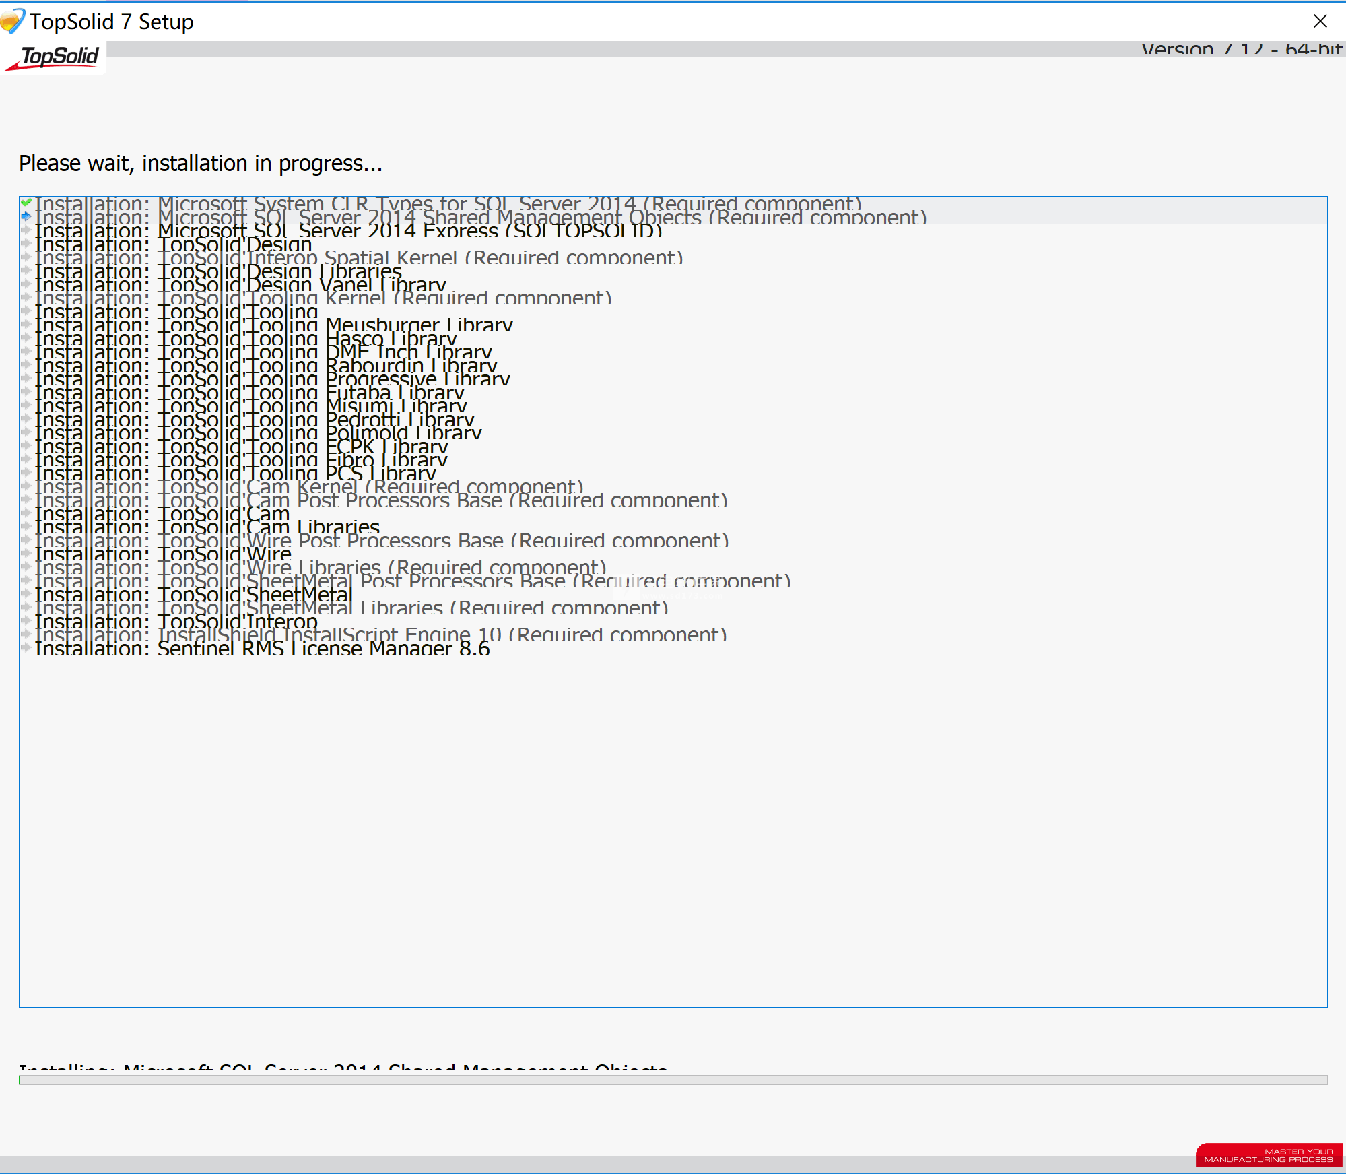The image size is (1346, 1174).
Task: Select the Tooling Meusburger Library row
Action: click(673, 325)
